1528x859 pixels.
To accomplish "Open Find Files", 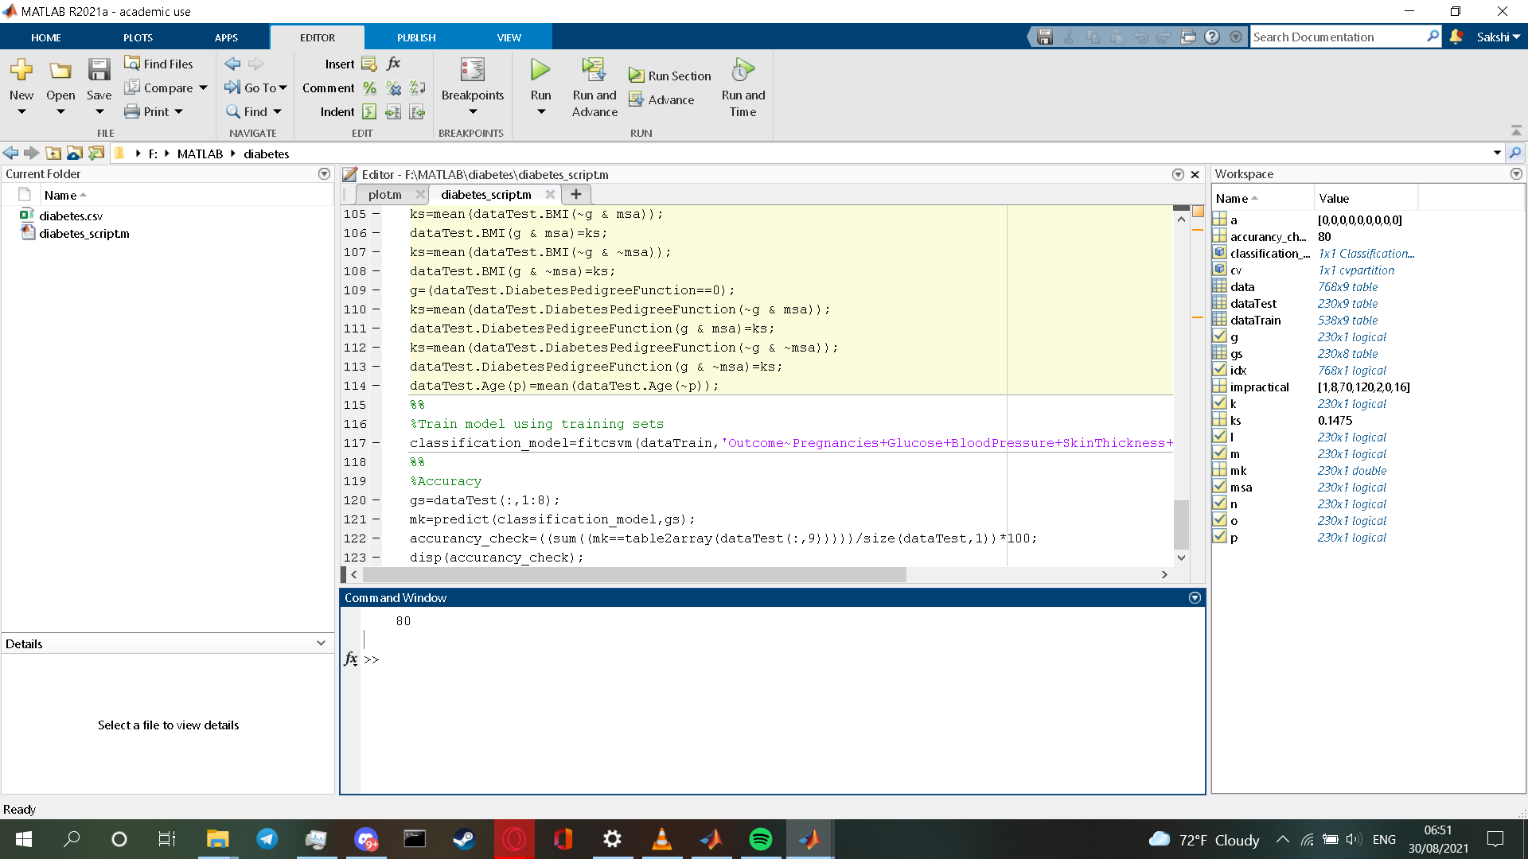I will click(x=158, y=64).
